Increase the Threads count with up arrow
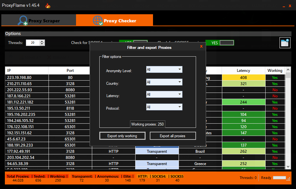The height and width of the screenshot is (189, 296). (x=42, y=41)
